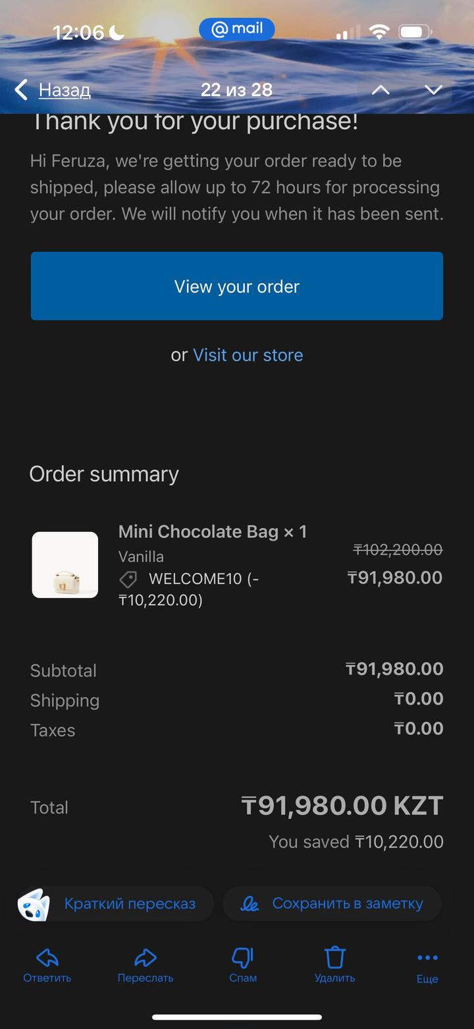Tap the AI summary robot icon
The width and height of the screenshot is (474, 1029).
point(34,904)
